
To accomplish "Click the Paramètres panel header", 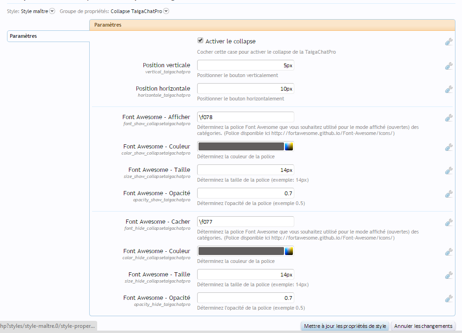I will tap(272, 25).
